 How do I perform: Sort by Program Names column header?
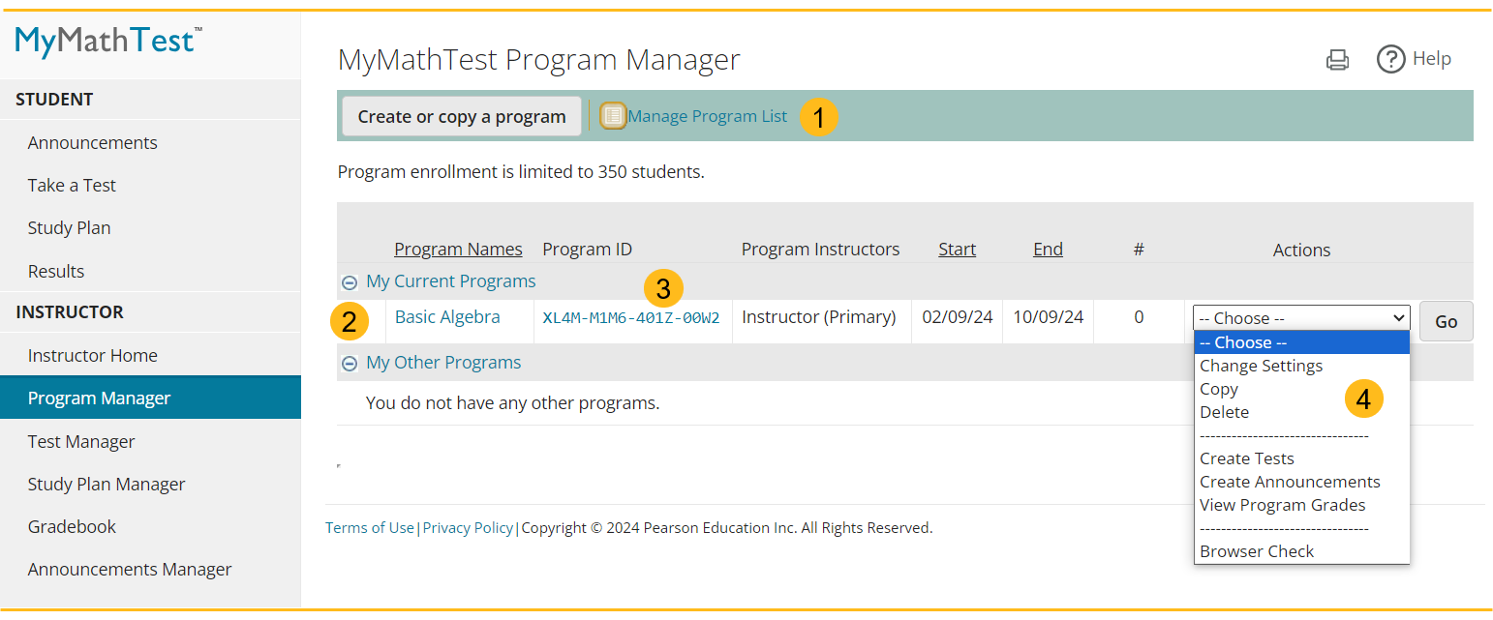pyautogui.click(x=458, y=250)
